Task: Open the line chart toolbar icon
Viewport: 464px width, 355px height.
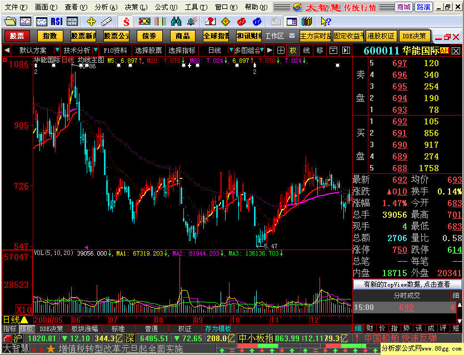Action: point(26,21)
